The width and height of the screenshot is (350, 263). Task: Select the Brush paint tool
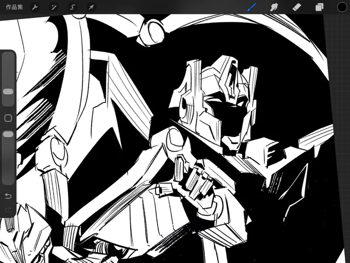[x=252, y=7]
